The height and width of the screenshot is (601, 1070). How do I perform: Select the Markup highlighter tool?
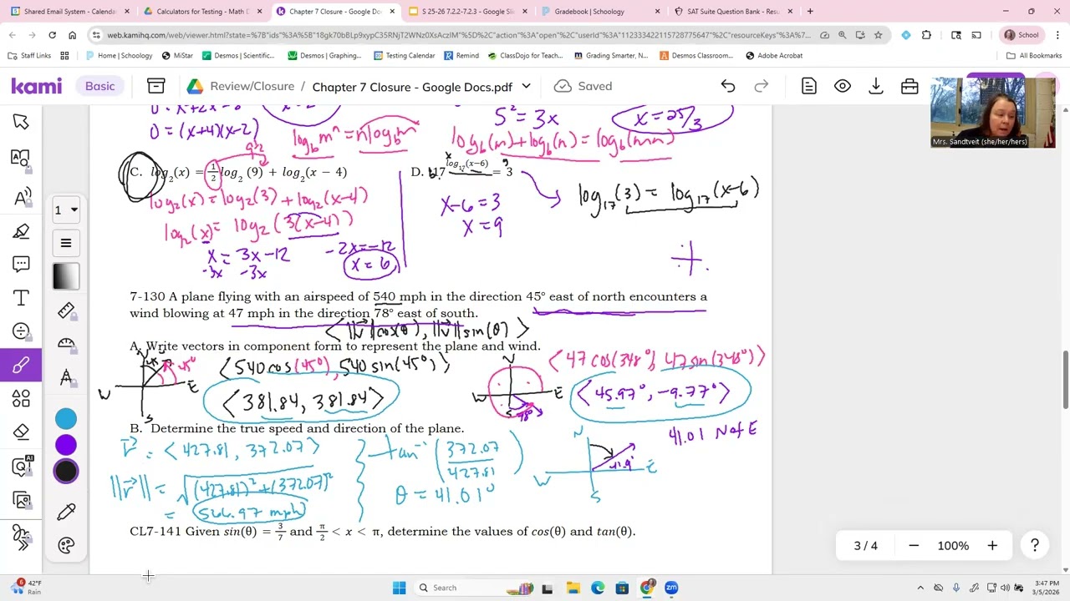click(21, 231)
